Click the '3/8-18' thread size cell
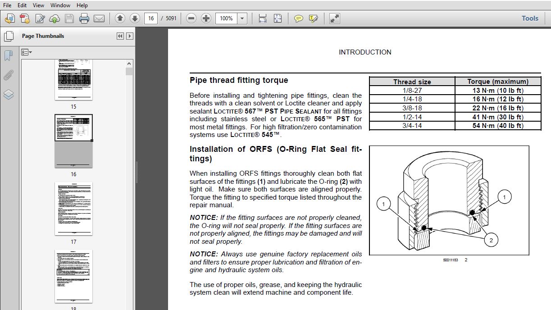Screen dimensions: 551x310 point(412,108)
